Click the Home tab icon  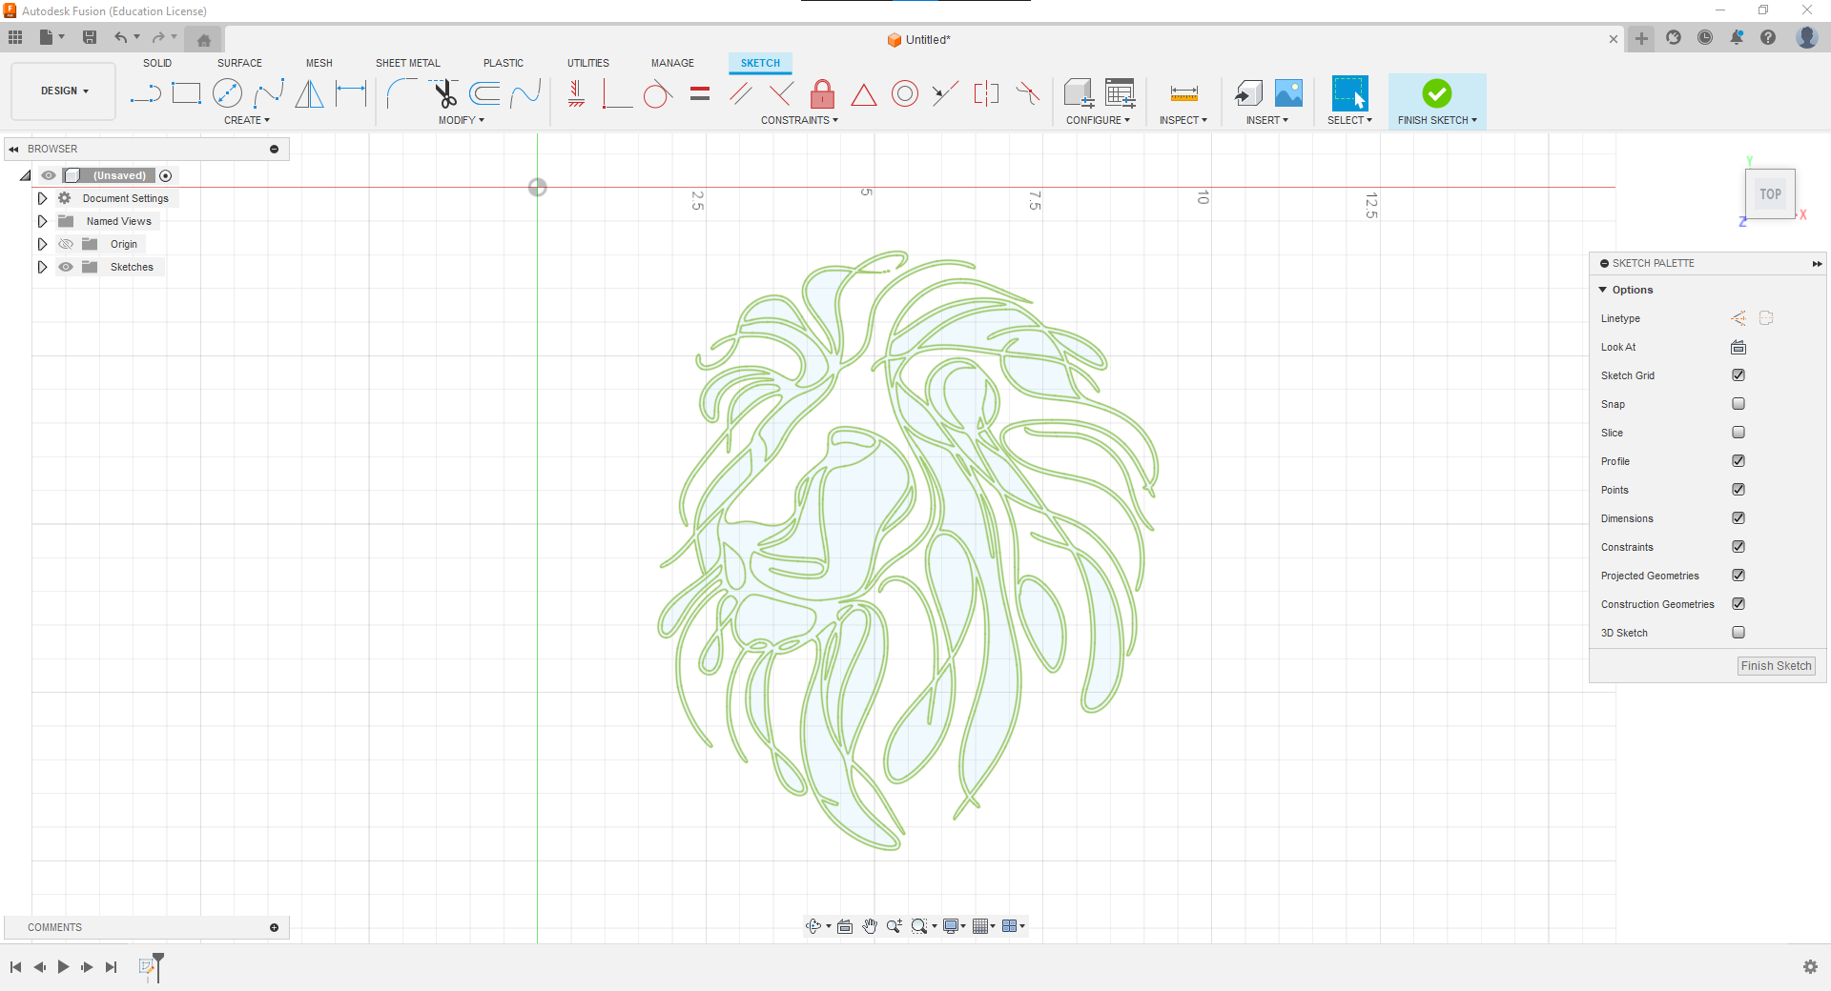(203, 40)
